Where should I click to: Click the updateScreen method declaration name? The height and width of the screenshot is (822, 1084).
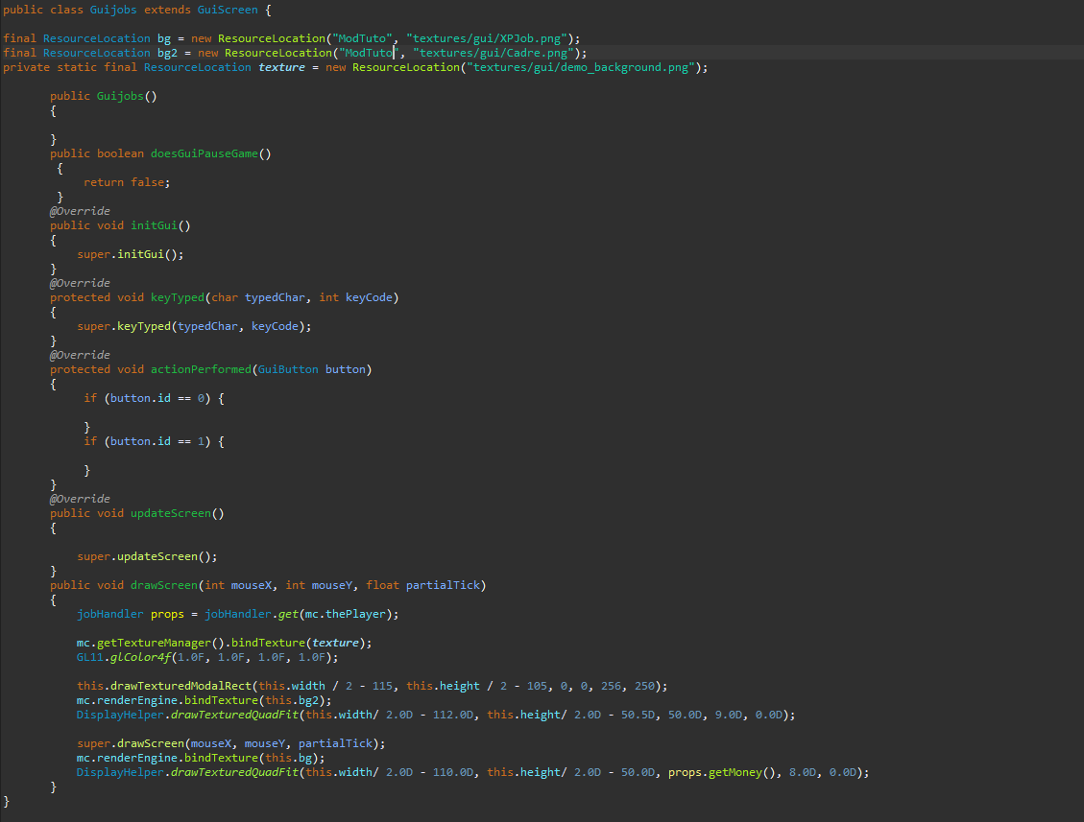(x=170, y=513)
